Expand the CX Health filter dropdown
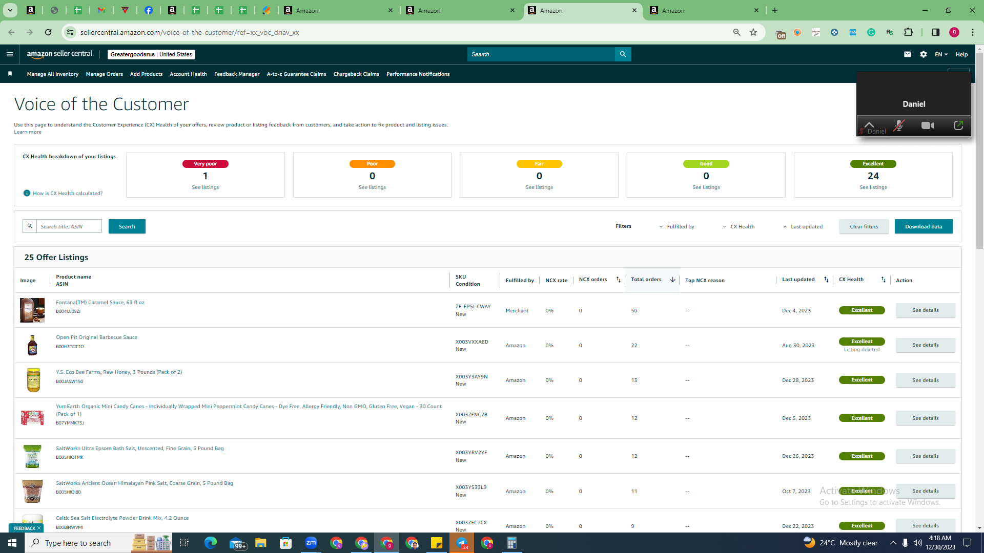Image resolution: width=984 pixels, height=553 pixels. tap(739, 226)
